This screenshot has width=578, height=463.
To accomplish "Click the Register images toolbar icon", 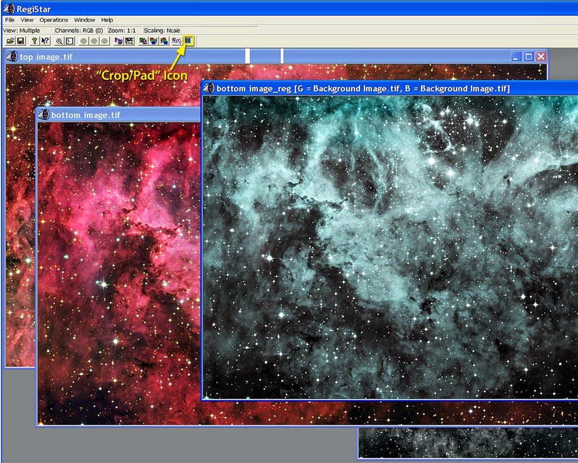I will 119,41.
